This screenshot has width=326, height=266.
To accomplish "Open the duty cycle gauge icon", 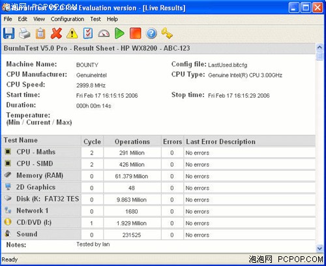I will pos(104,34).
